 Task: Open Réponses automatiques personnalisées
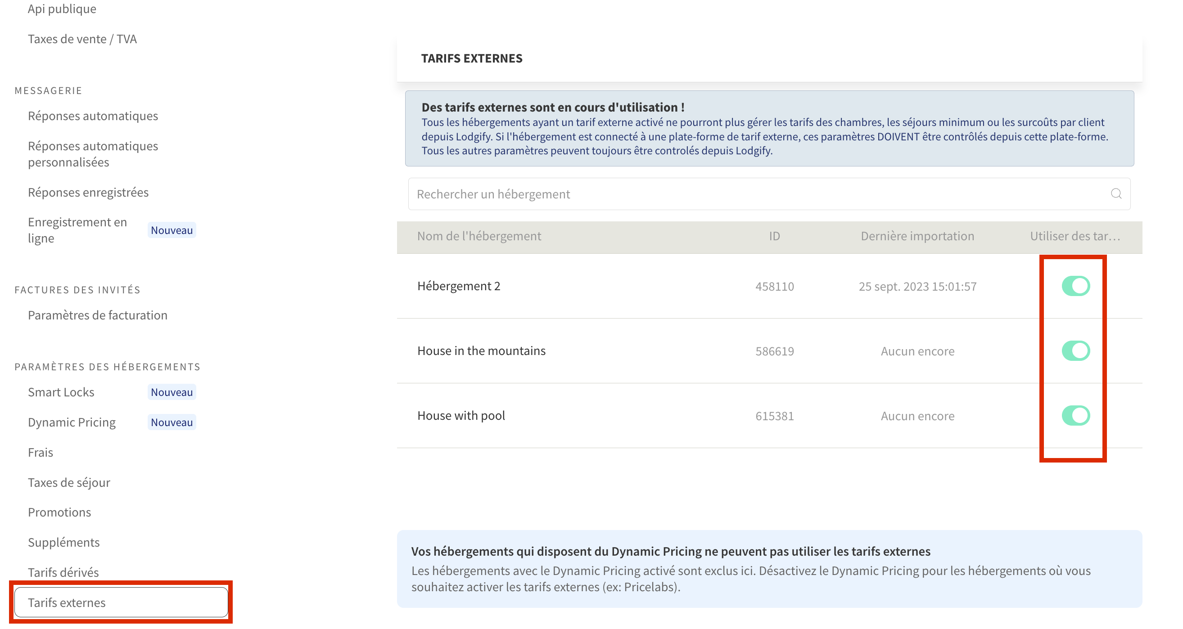(93, 154)
